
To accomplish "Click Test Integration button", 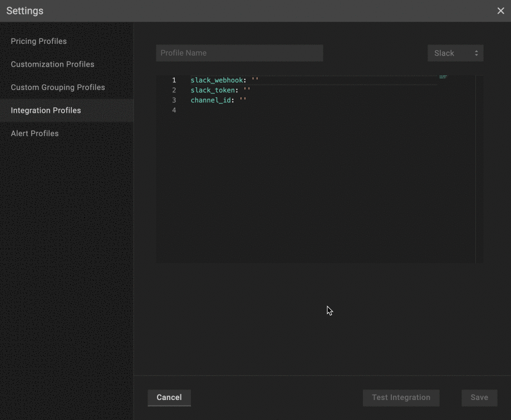I will [x=401, y=398].
